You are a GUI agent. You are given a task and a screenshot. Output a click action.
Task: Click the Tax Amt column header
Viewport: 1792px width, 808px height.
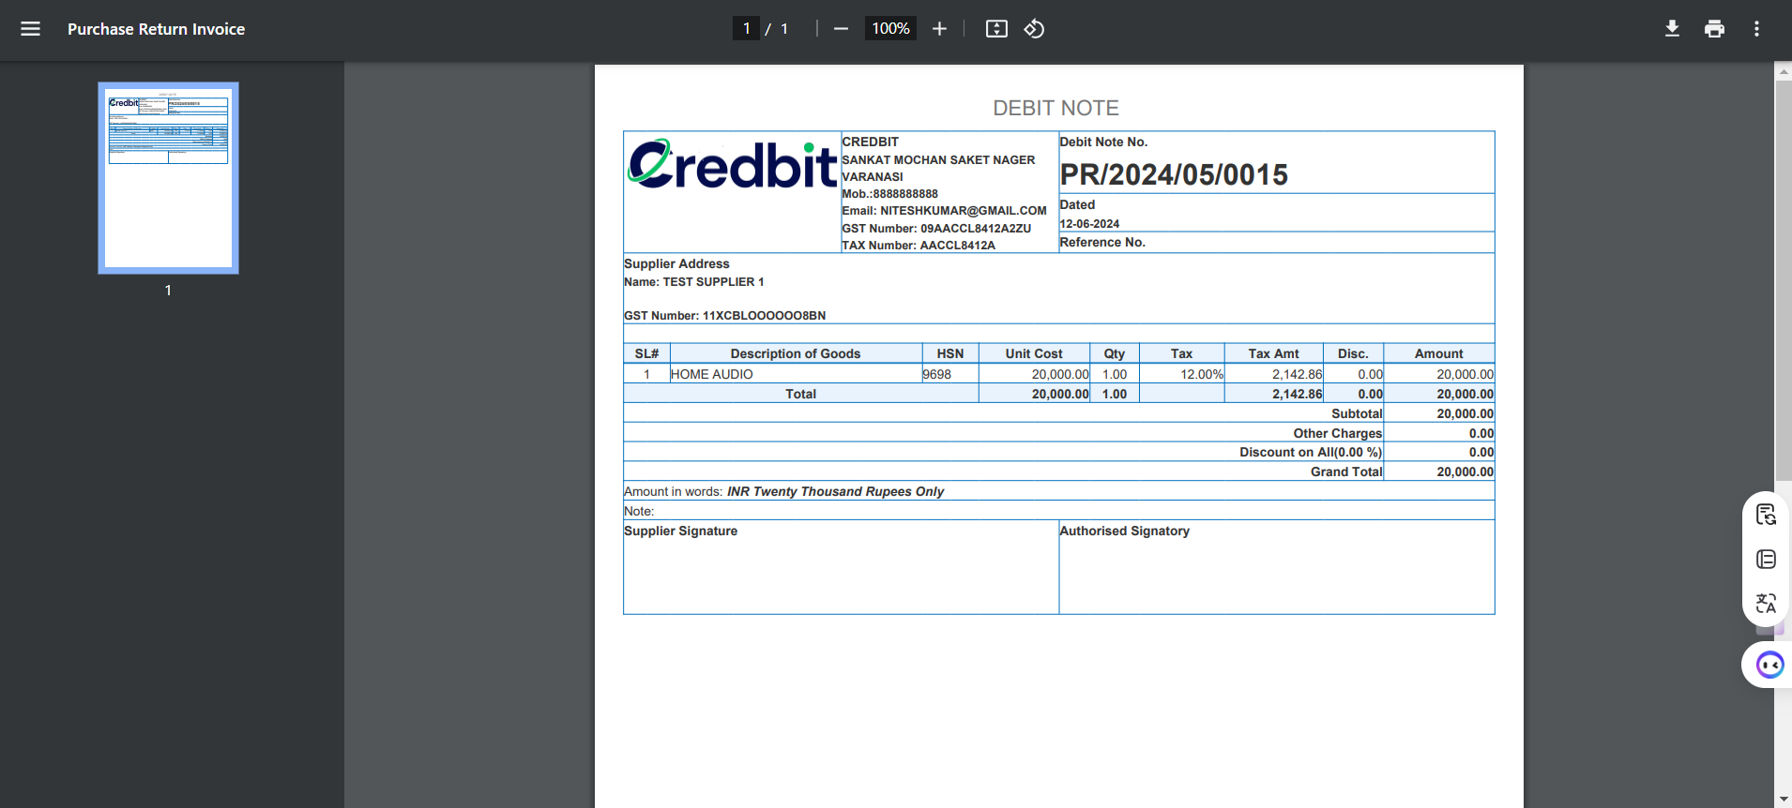1273,353
